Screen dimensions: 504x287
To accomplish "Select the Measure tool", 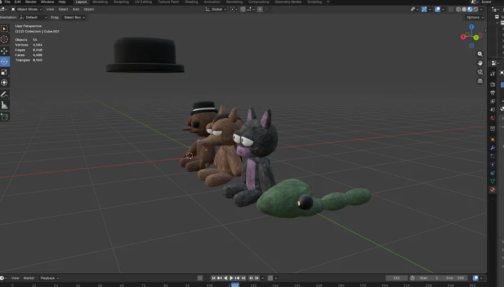I will coord(4,105).
